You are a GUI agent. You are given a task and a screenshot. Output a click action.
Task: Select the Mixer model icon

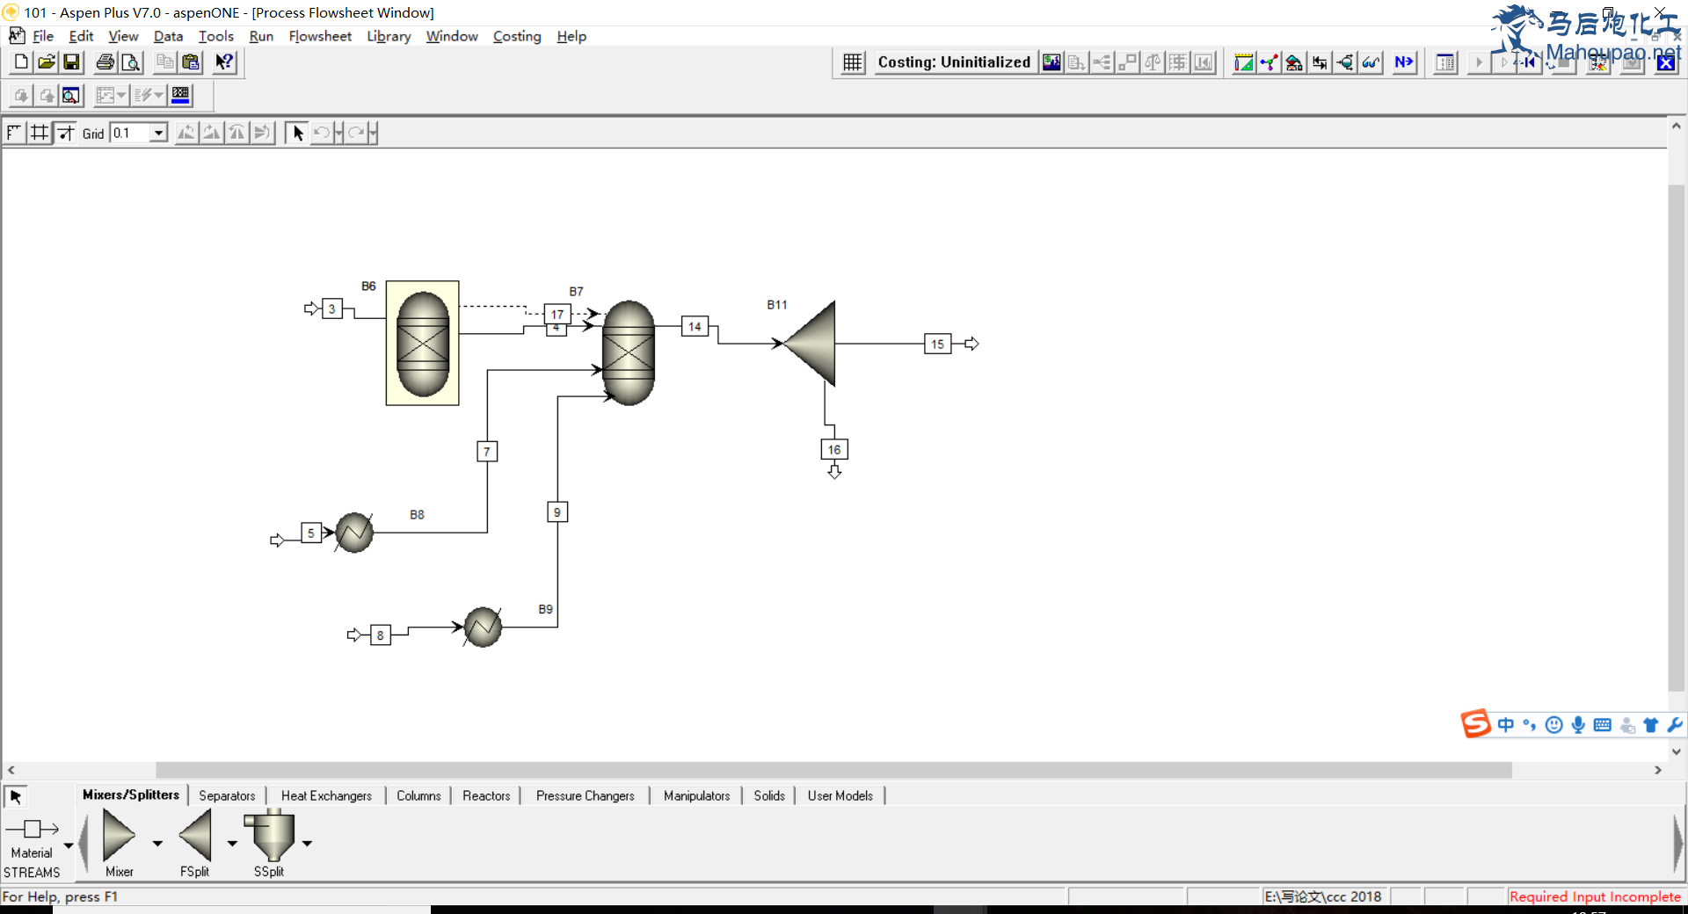point(119,835)
